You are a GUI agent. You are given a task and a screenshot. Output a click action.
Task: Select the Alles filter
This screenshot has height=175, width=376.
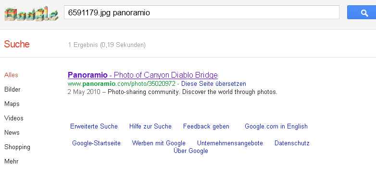(11, 75)
